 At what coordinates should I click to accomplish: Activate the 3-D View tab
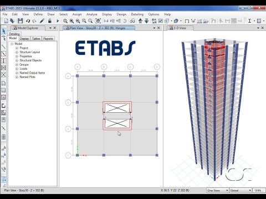tap(180, 28)
